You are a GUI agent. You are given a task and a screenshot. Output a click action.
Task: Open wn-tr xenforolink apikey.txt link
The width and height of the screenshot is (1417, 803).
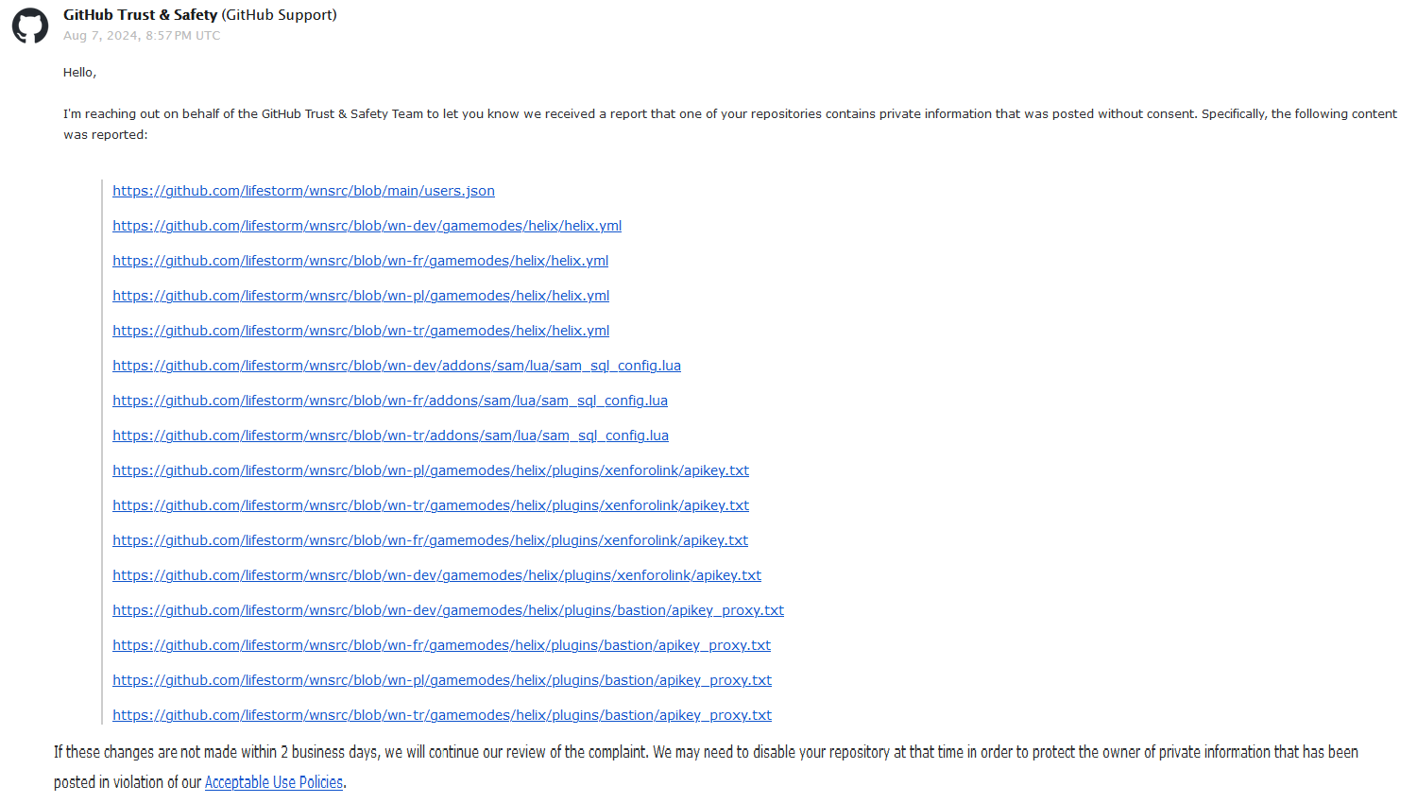click(x=430, y=505)
